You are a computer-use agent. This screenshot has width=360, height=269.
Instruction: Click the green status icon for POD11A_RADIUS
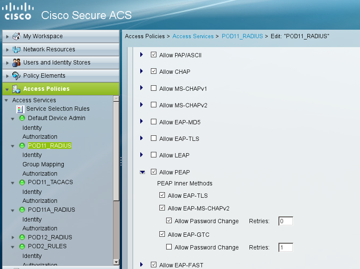point(22,210)
